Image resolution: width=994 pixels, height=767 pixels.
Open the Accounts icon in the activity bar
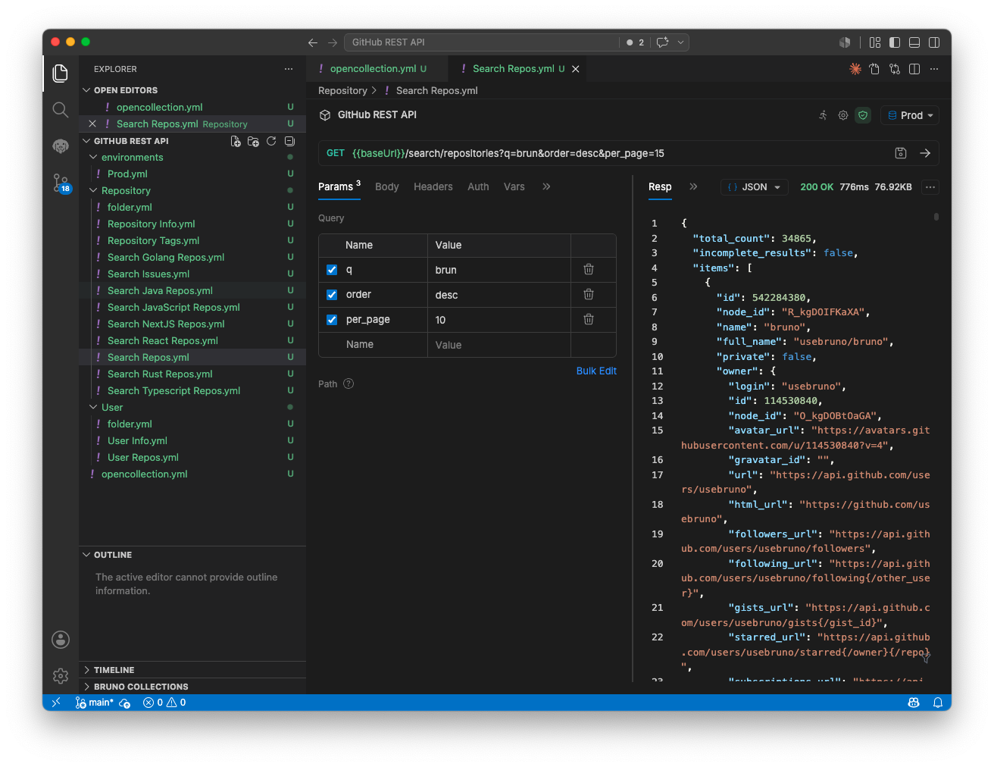pos(61,640)
